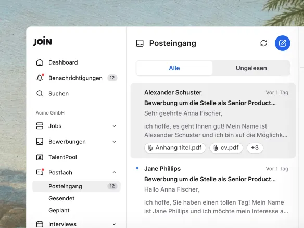Compose a new message with blue pencil button
This screenshot has height=228, width=304.
point(283,43)
